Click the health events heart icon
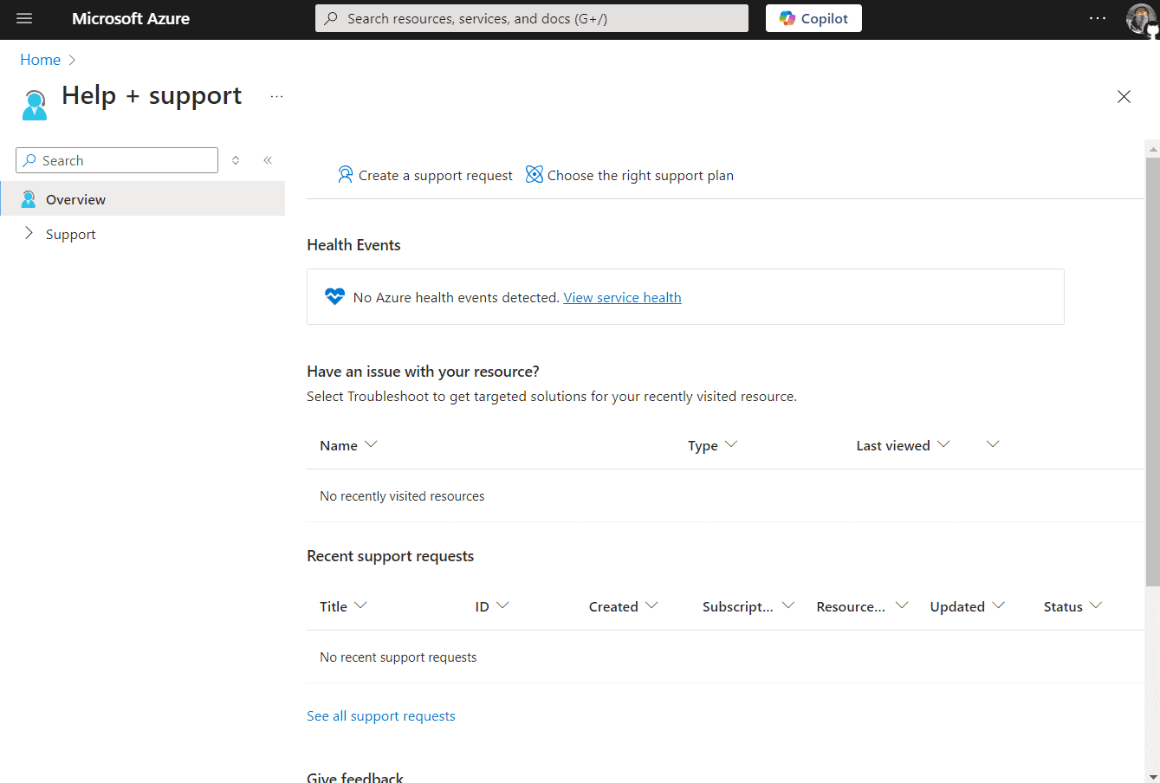Viewport: 1160px width, 783px height. 334,296
